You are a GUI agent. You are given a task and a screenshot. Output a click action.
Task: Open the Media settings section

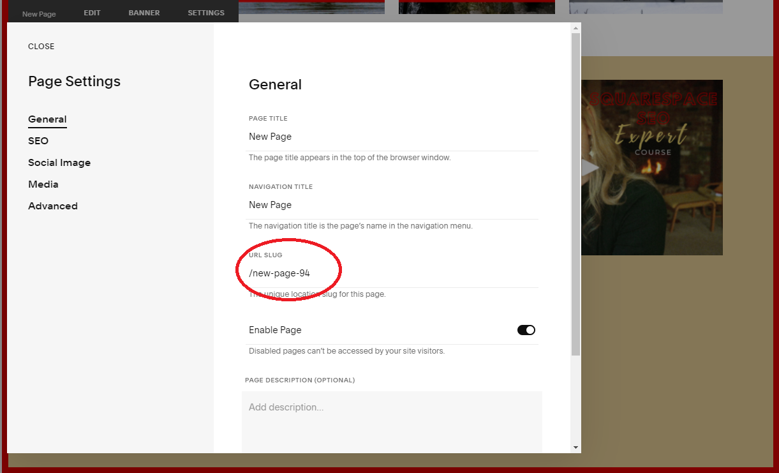[43, 184]
